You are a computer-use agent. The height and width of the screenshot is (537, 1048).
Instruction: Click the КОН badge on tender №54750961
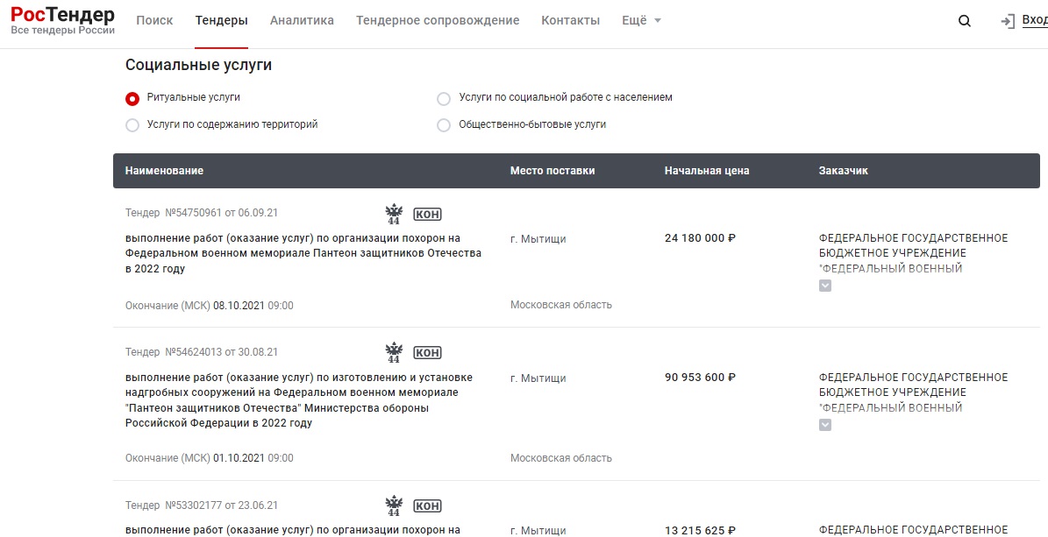click(428, 215)
